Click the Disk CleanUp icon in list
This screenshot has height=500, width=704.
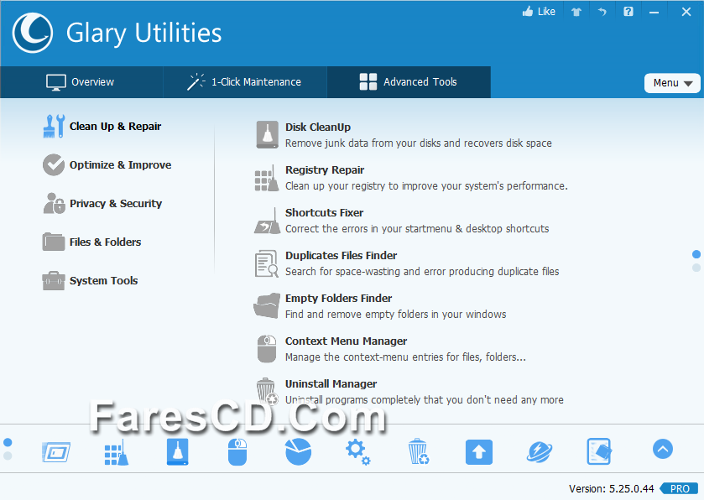(x=268, y=135)
